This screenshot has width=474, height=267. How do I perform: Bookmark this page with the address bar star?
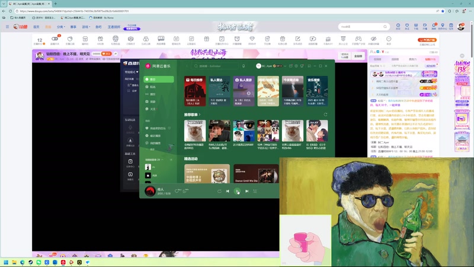443,11
